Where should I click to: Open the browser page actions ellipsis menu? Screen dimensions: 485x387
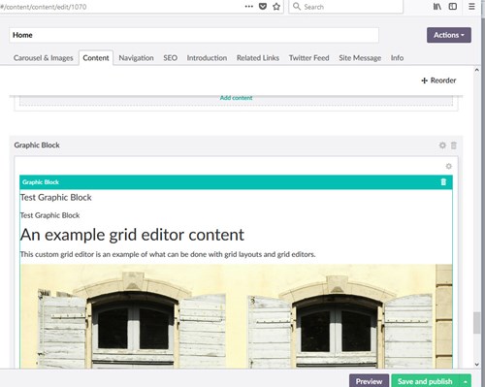[x=248, y=7]
